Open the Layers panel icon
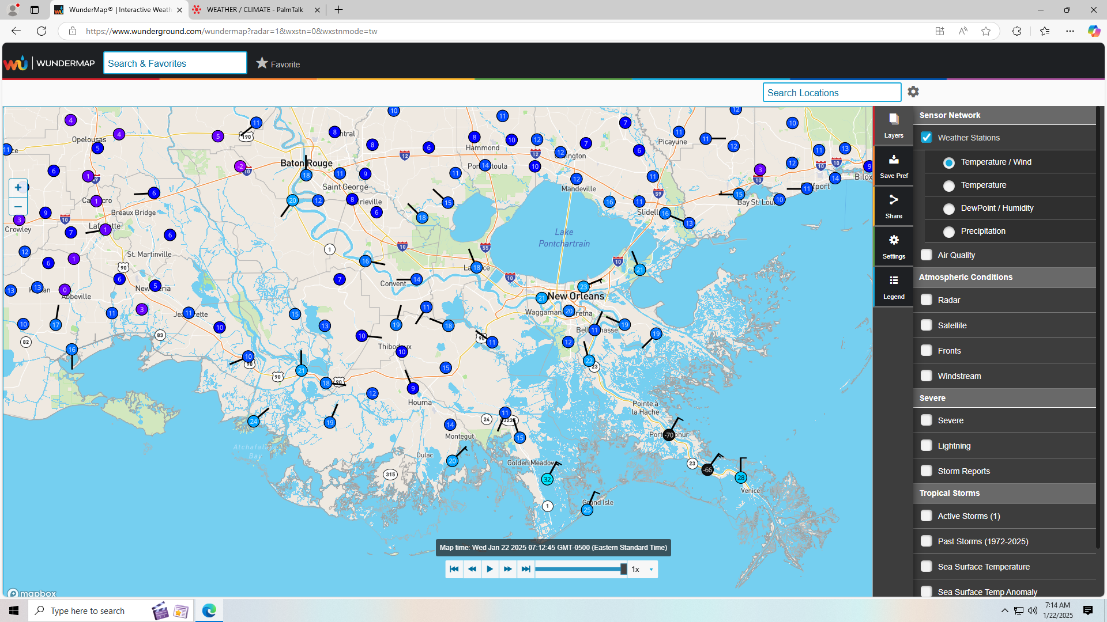This screenshot has height=622, width=1107. pyautogui.click(x=894, y=126)
